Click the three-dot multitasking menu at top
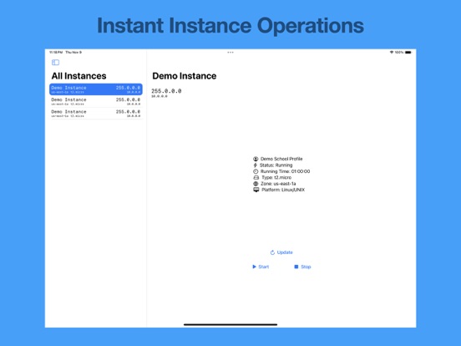461x346 pixels. 230,53
